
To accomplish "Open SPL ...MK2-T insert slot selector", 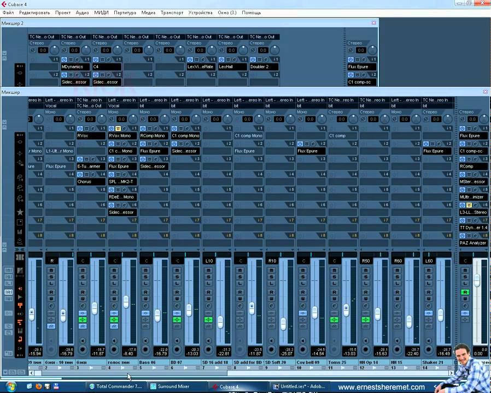I will [122, 182].
